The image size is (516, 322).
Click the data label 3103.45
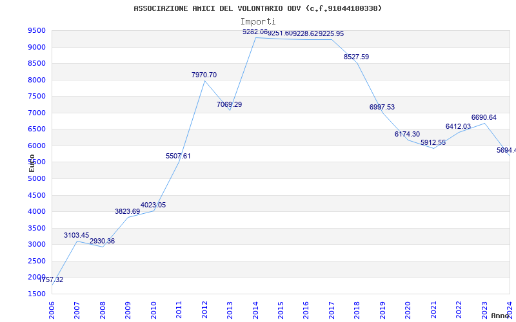pos(76,235)
